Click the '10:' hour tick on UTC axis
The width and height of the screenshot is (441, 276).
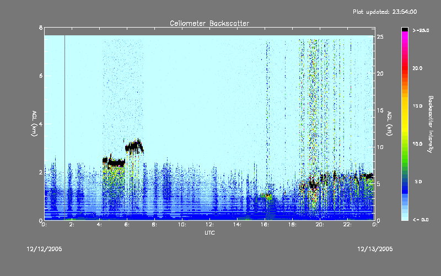coord(182,225)
